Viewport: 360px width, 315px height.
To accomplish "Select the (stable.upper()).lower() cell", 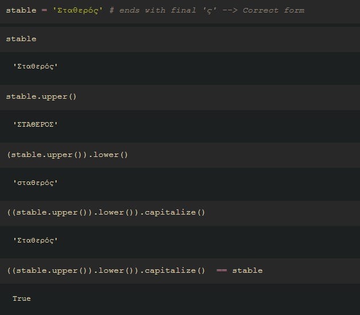I will click(x=180, y=155).
